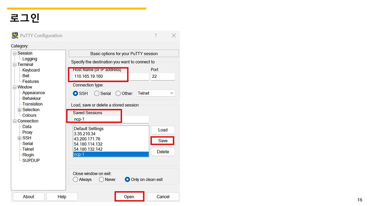Open the Behaviour settings category
Viewport: 367px width, 206px height.
32,98
